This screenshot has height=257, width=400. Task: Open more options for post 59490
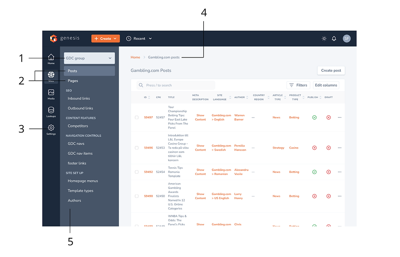[x=340, y=196]
